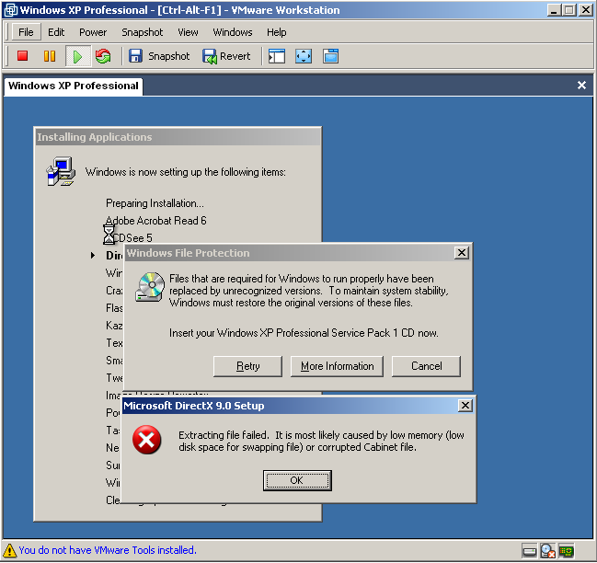
Task: Click the VMware Tools not installed message
Action: [x=108, y=550]
